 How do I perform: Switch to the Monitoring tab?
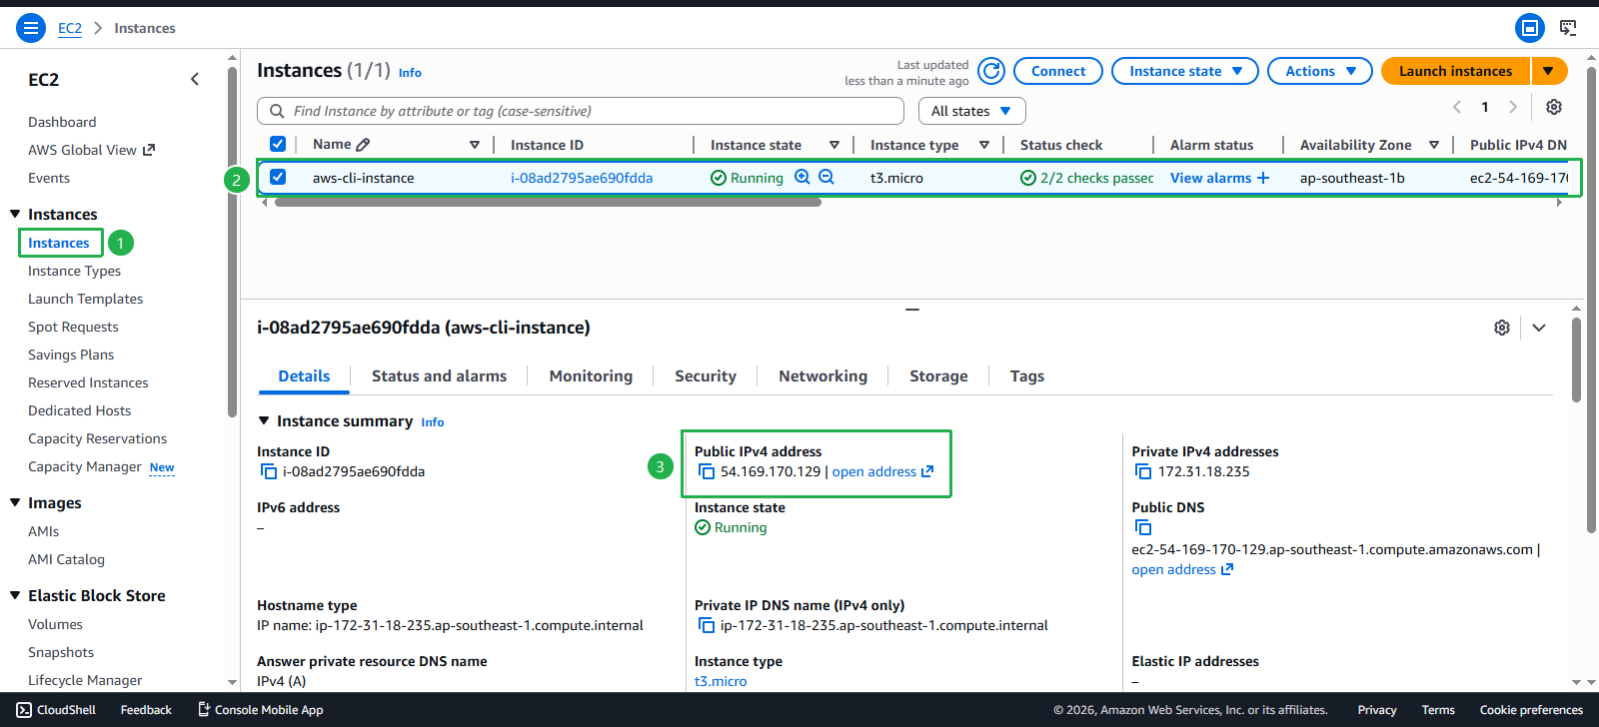tap(591, 376)
